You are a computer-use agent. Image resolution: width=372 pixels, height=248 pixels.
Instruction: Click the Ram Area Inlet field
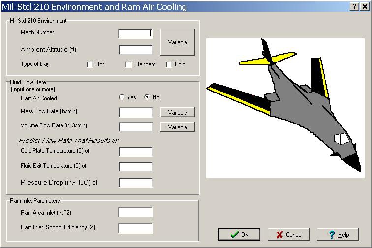pos(135,212)
